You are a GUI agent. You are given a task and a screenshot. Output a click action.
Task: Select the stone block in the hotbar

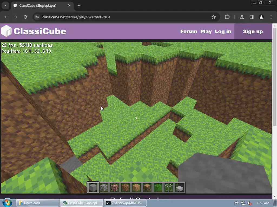coord(93,188)
